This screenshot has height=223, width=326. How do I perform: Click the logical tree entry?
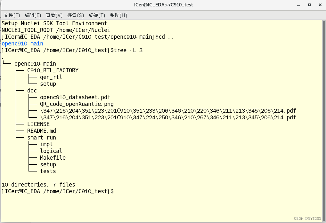[51, 151]
